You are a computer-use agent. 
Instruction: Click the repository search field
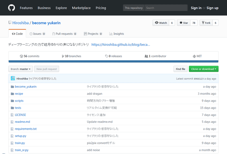point(166,8)
